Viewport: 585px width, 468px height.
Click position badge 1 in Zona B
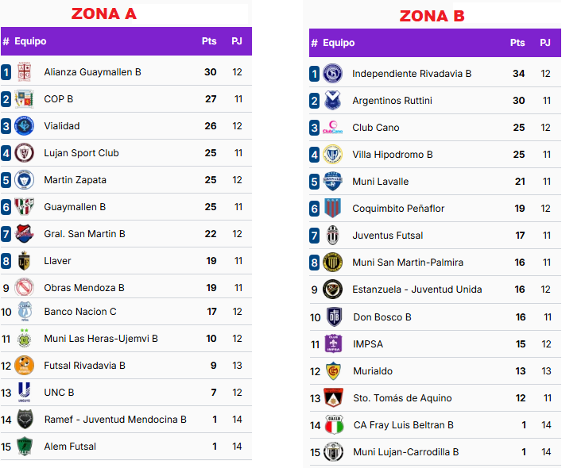point(315,74)
